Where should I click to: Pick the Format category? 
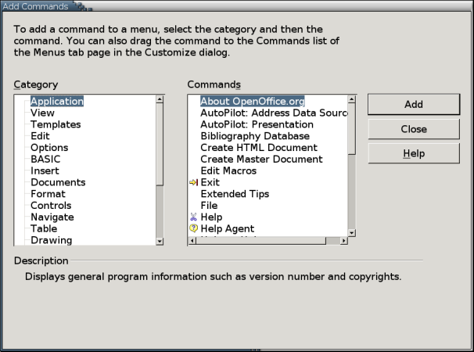48,194
